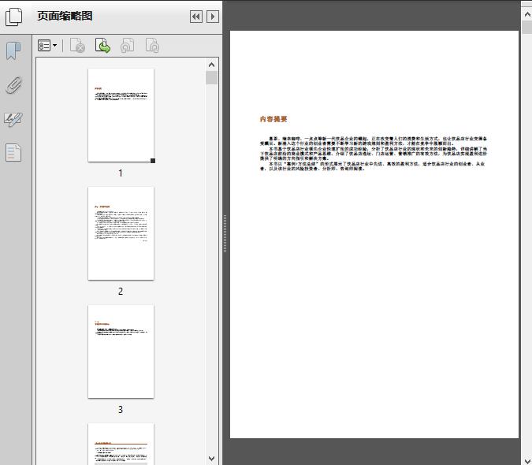532x465 pixels.
Task: Click the rotate counterclockwise icon
Action: point(127,46)
